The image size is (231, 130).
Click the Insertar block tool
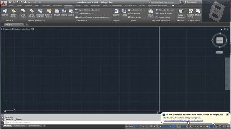point(5,12)
